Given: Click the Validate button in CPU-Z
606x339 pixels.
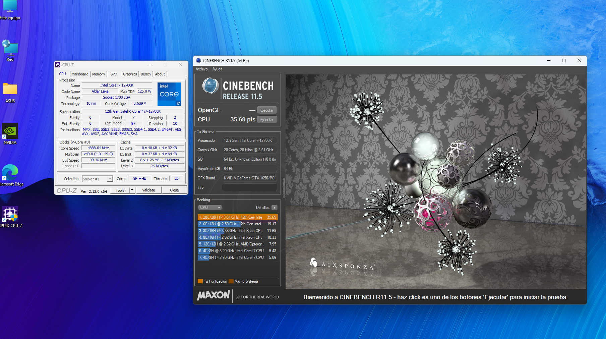Looking at the screenshot, I should tap(148, 190).
